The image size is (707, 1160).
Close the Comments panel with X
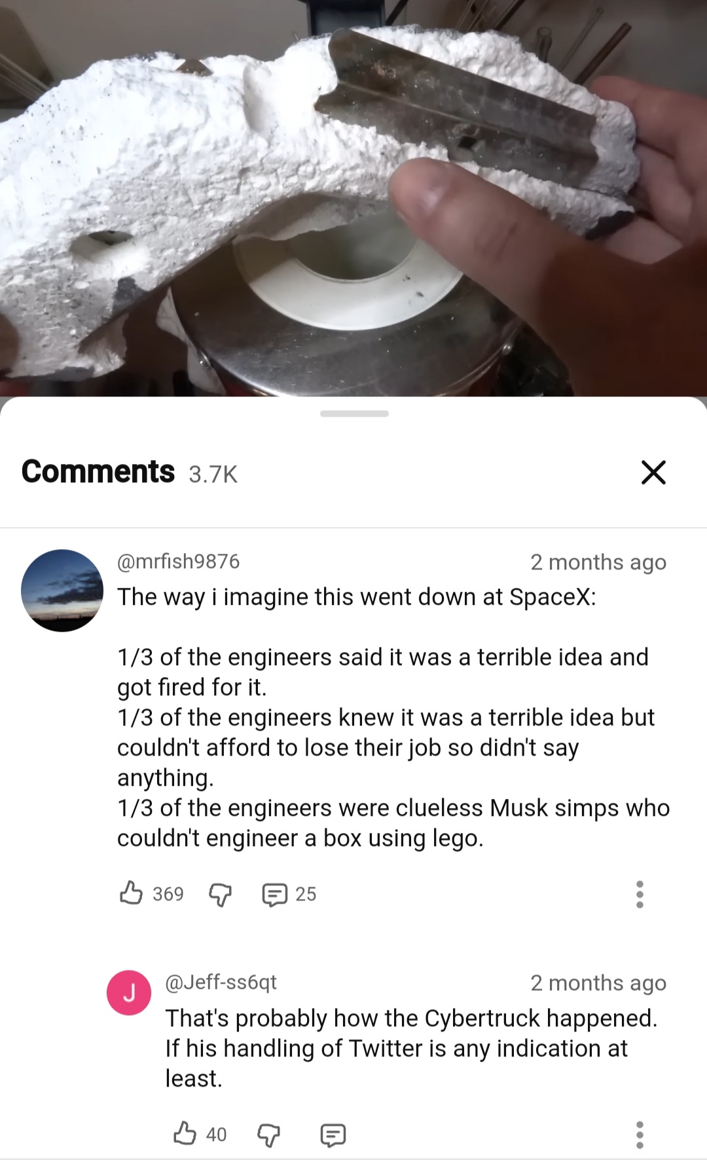coord(653,472)
